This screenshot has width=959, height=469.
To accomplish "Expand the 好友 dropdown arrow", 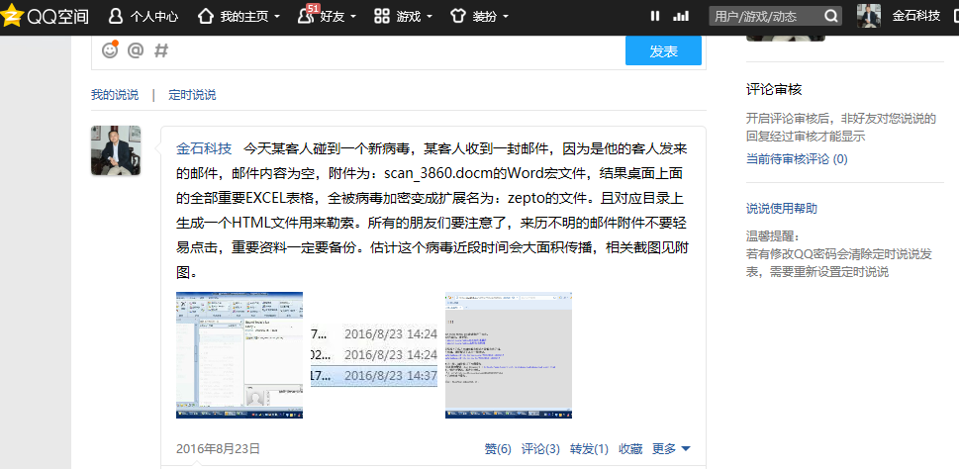I will point(353,17).
